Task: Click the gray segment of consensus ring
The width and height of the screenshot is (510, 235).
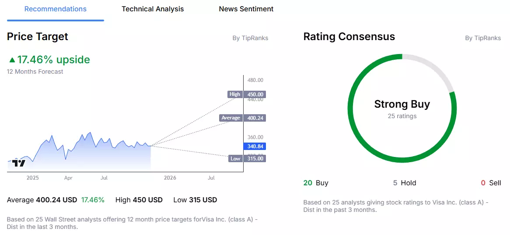Action: point(433,67)
